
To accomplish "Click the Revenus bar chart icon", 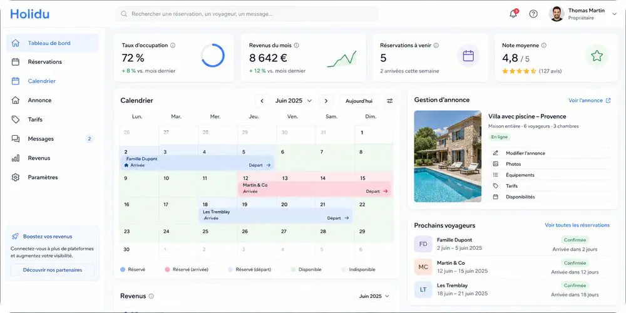I will click(x=16, y=158).
